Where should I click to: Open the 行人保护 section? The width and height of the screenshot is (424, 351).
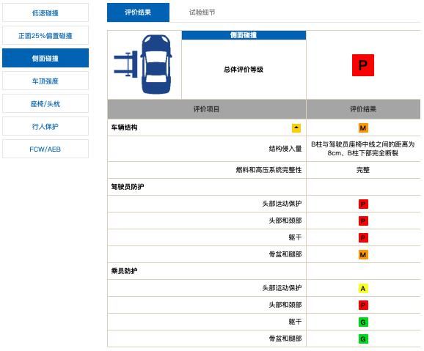coord(45,126)
